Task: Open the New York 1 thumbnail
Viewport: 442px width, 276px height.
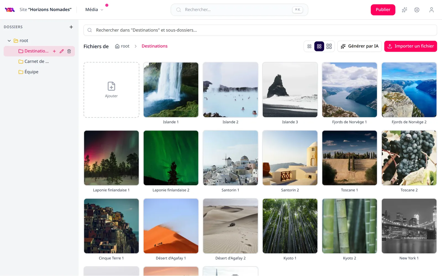Action: pyautogui.click(x=409, y=226)
